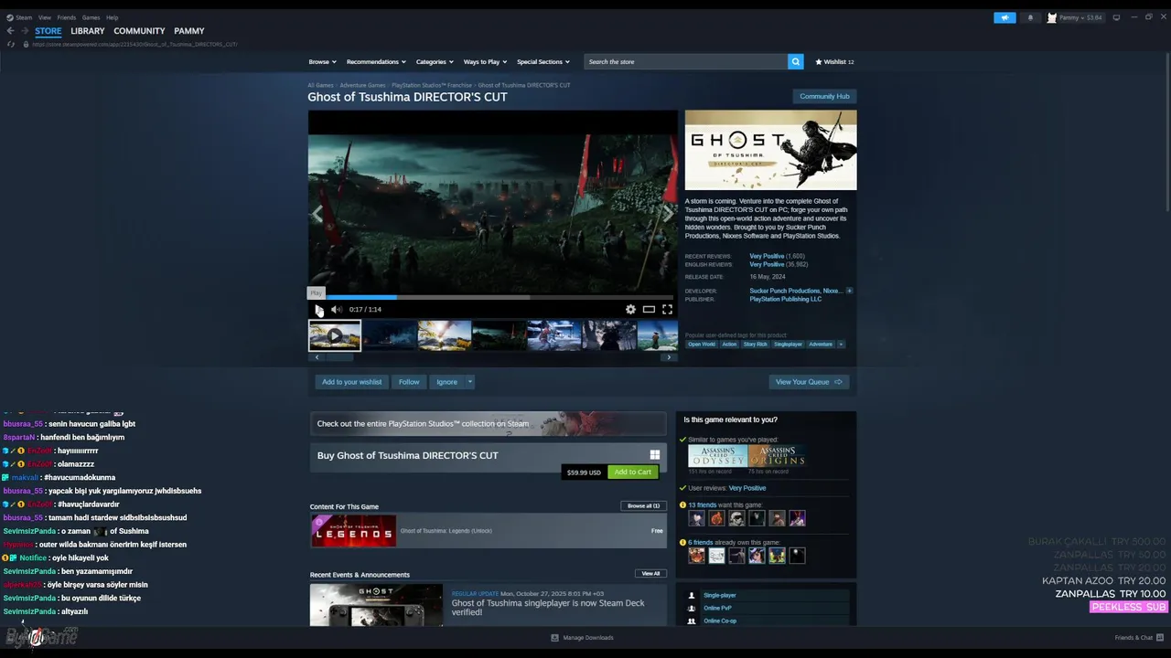Screen dimensions: 1171x658
Task: Go forward with the navigation arrow
Action: [x=25, y=31]
